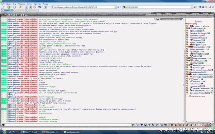The height and width of the screenshot is (134, 215).
Task: Click the green Refresh page icon
Action: pyautogui.click(x=31, y=7)
